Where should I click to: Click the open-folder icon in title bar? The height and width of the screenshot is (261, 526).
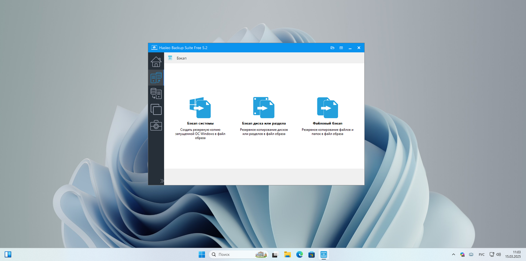coord(332,48)
